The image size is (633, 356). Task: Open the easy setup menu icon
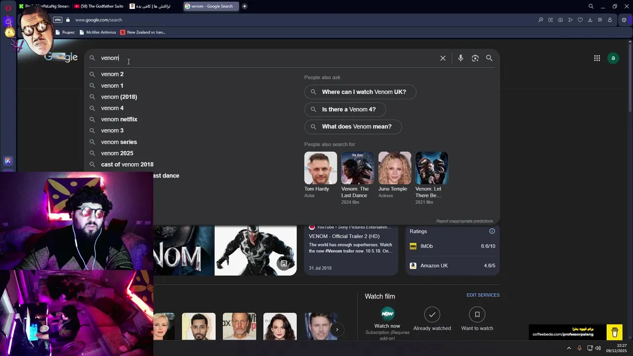600,20
